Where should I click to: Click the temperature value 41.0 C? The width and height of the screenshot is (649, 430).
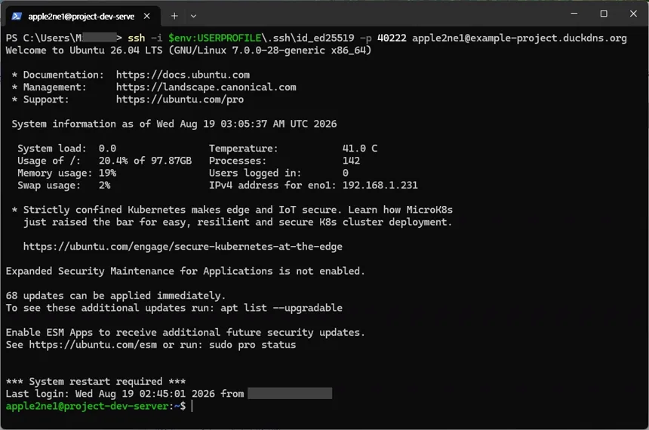coord(360,149)
